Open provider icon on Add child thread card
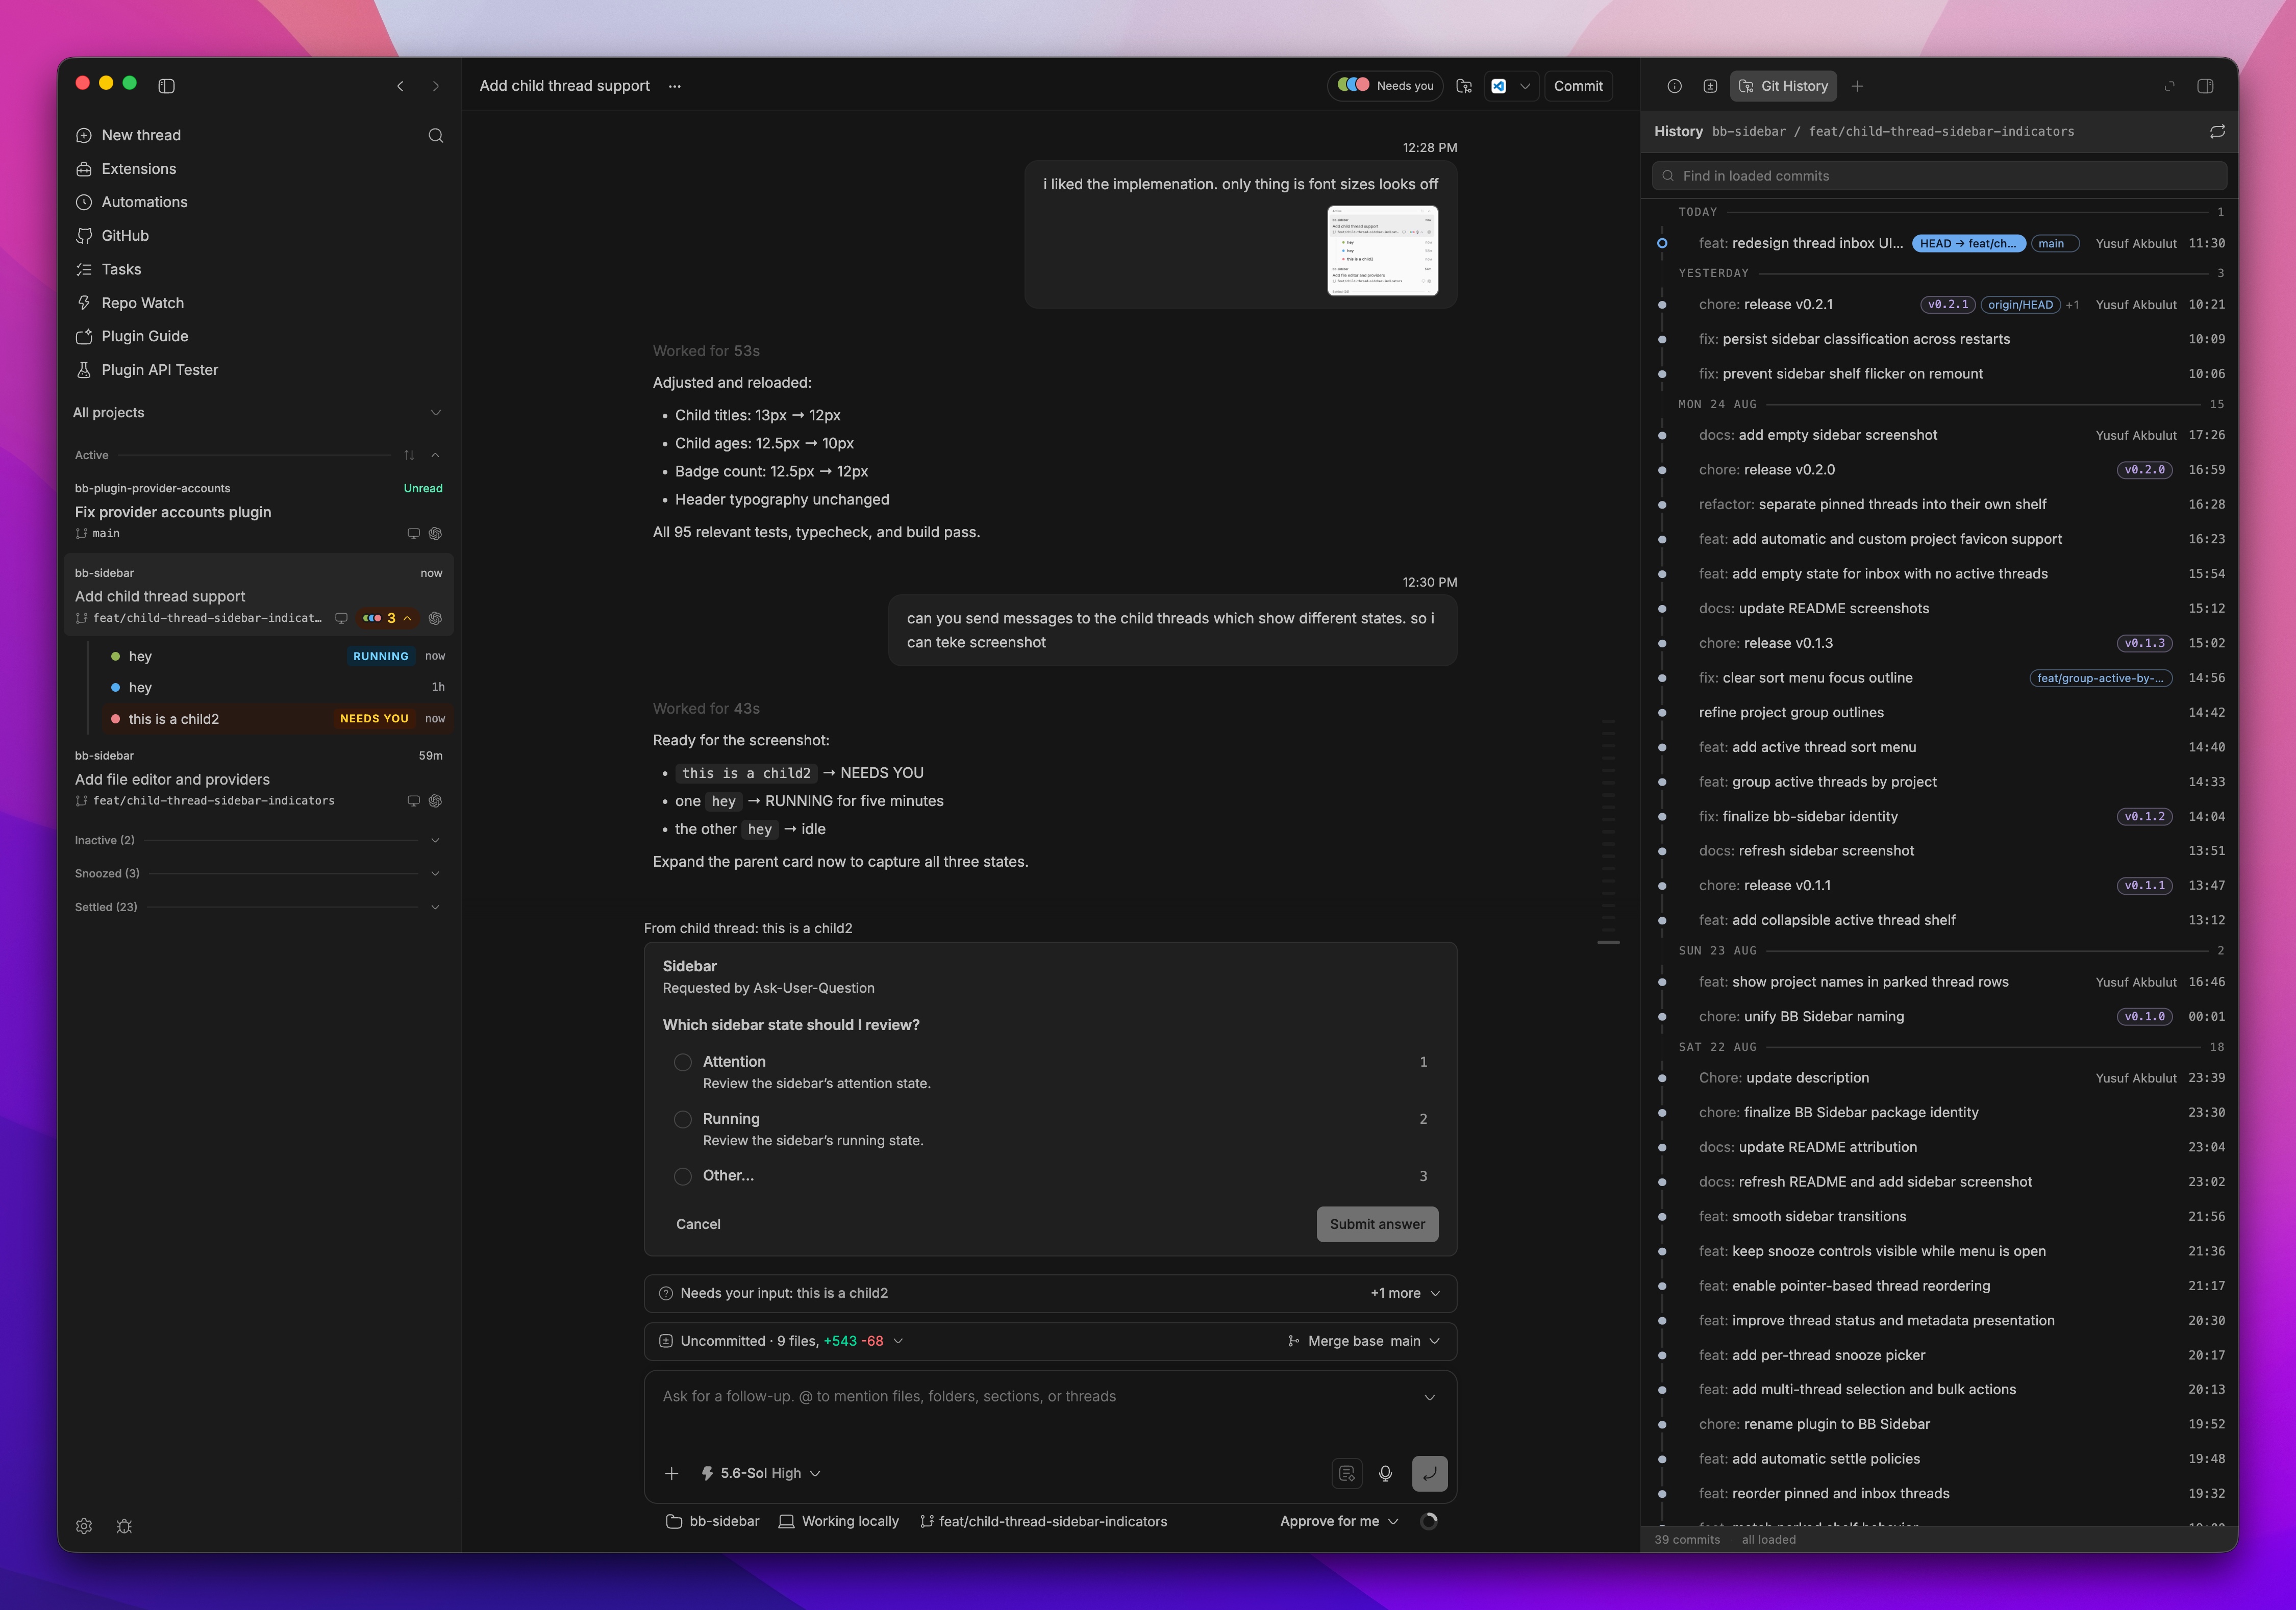 [x=435, y=618]
